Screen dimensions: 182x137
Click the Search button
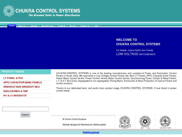click(x=25, y=115)
